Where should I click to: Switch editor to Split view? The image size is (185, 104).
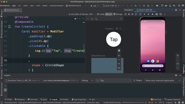coord(109,14)
